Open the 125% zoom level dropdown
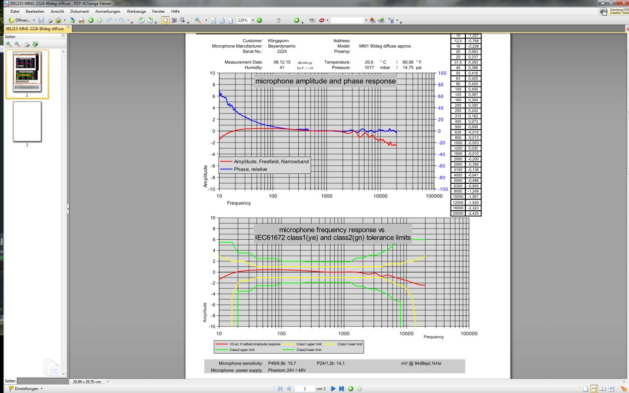This screenshot has height=393, width=629. pos(252,21)
